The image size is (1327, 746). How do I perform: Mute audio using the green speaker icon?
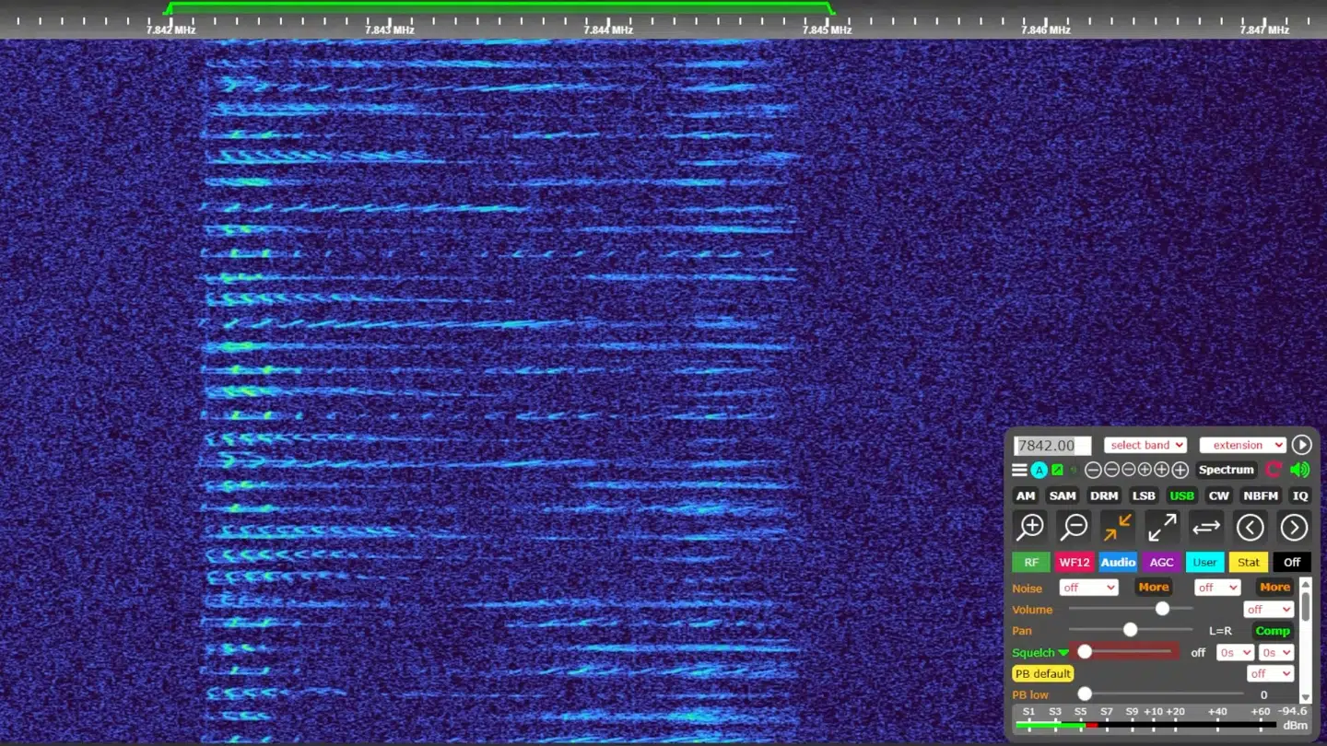(x=1299, y=470)
